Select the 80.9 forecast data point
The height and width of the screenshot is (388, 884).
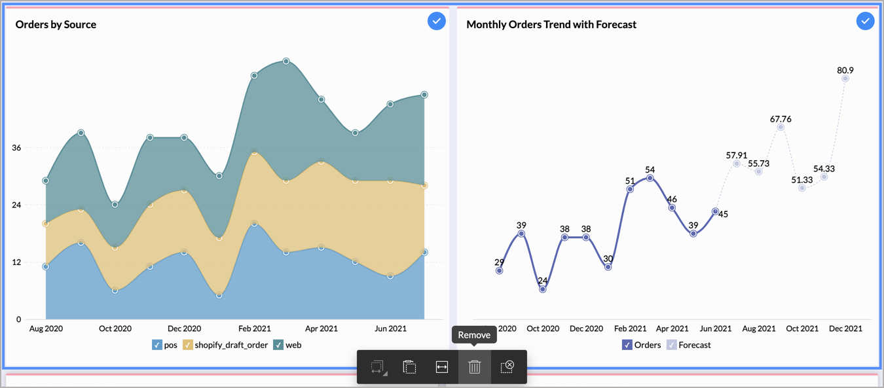coord(845,79)
